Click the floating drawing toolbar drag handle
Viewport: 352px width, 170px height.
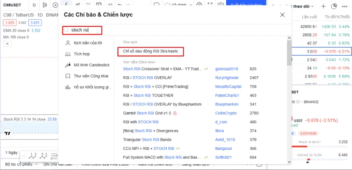pos(23,156)
